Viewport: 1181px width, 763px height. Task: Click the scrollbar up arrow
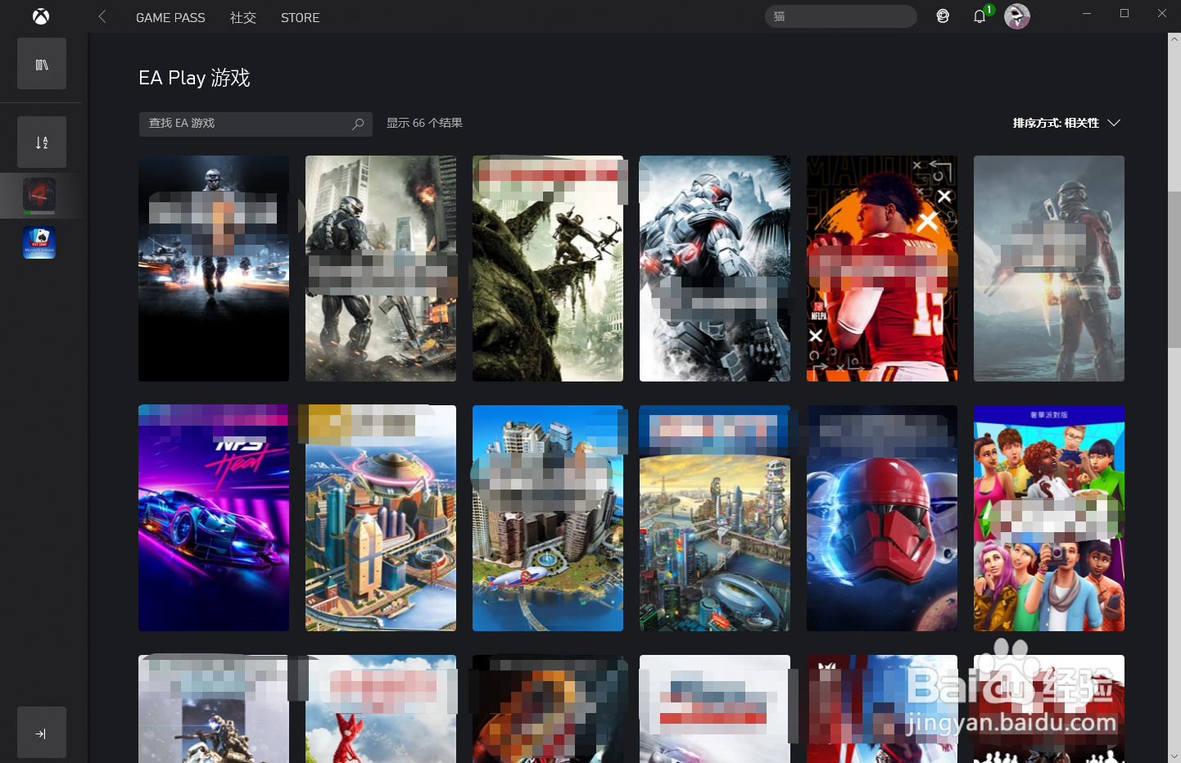1174,38
